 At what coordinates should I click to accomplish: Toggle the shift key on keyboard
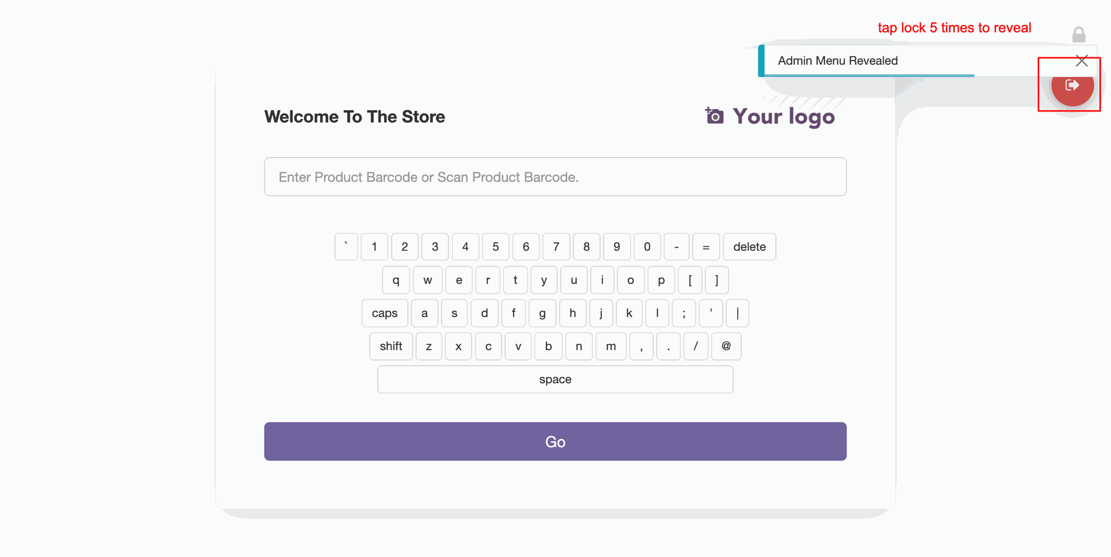(391, 346)
